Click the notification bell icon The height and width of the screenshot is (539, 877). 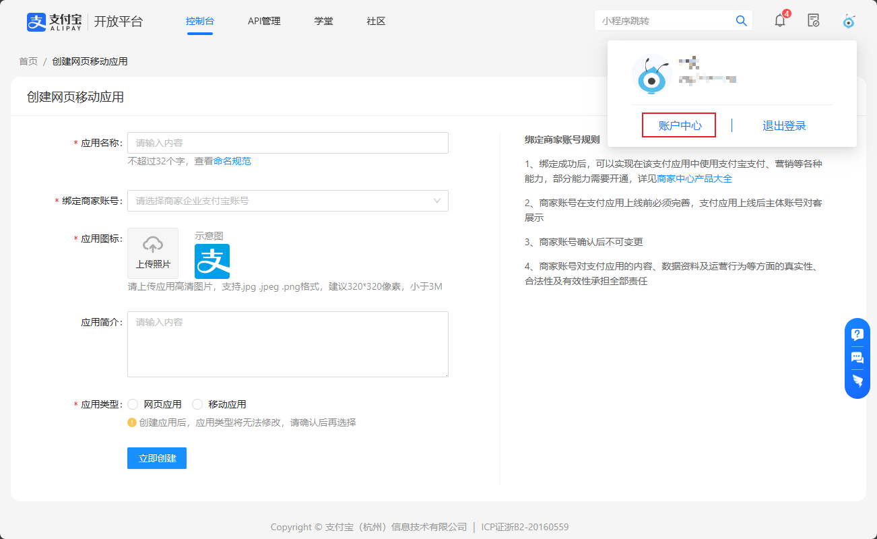tap(780, 21)
